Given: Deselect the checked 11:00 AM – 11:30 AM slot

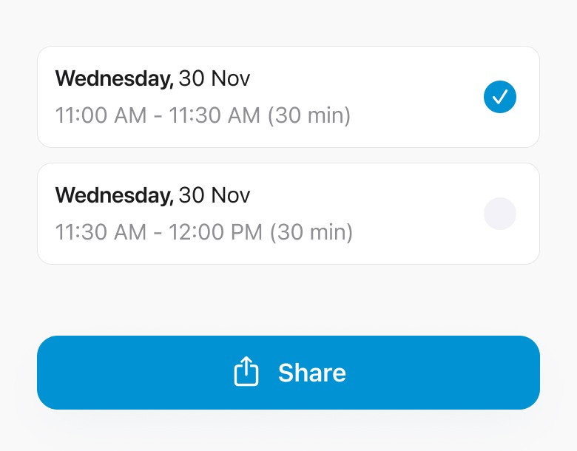Looking at the screenshot, I should point(500,96).
